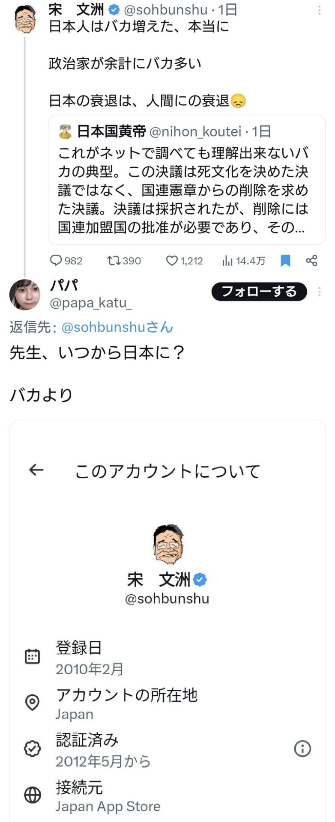
Task: Open more options for 宋 文洲 tweet
Action: tap(319, 10)
